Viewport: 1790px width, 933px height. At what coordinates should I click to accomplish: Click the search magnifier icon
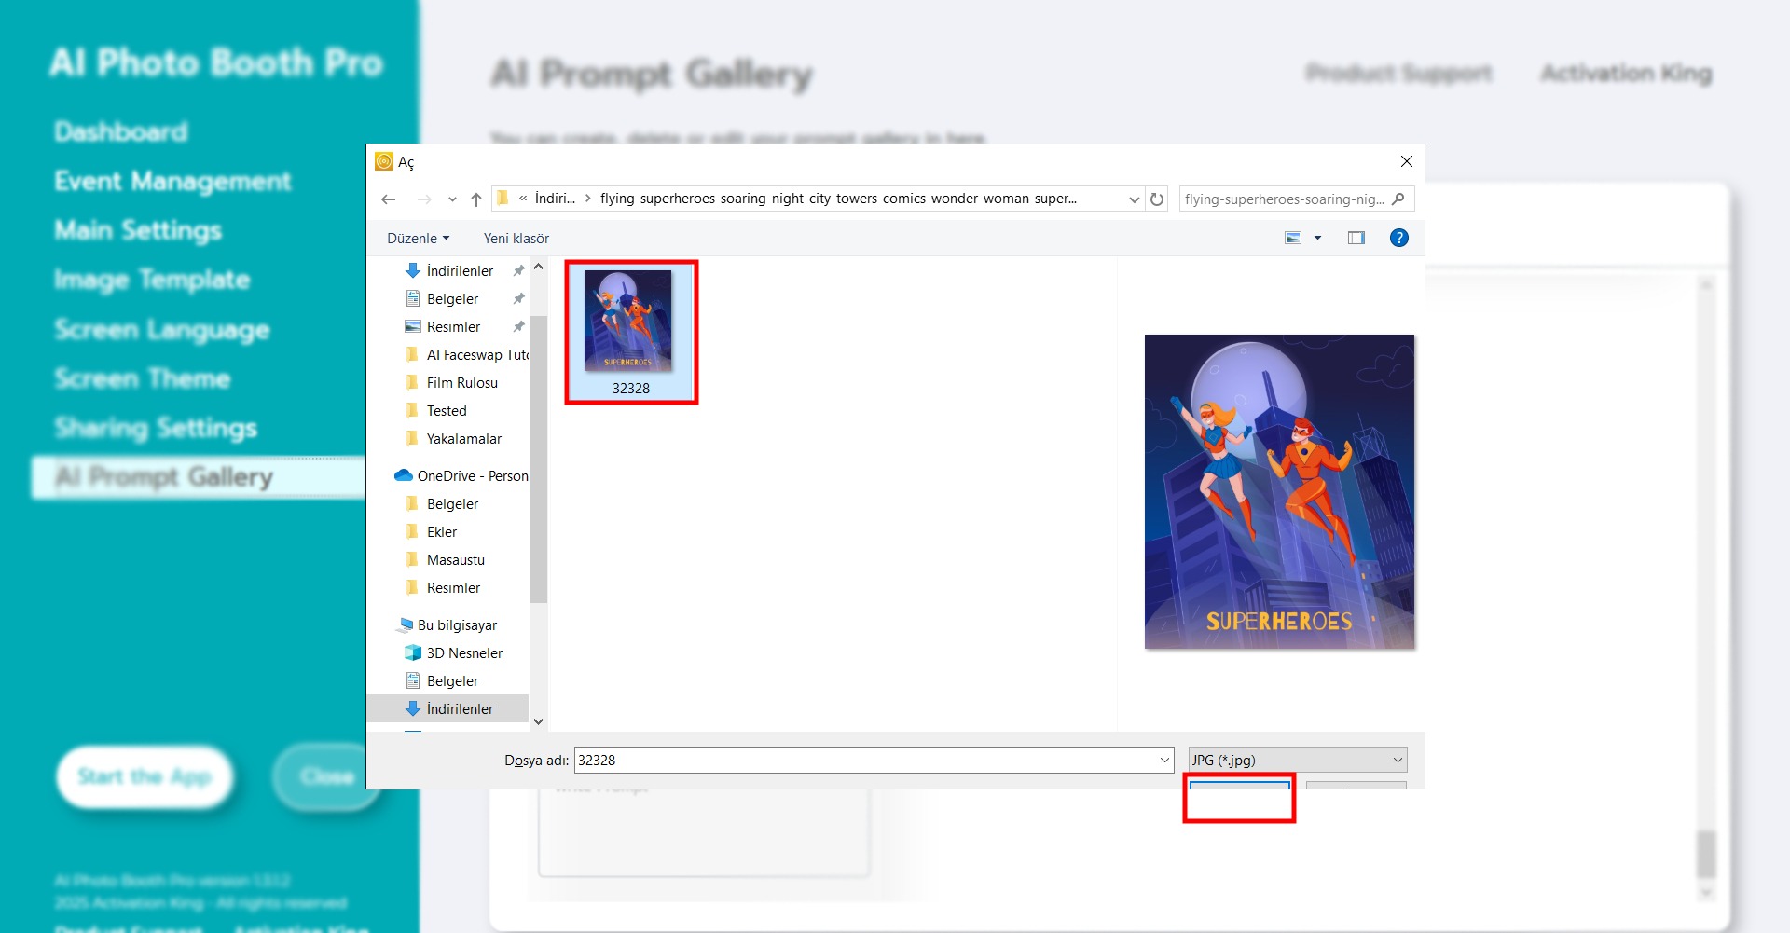(x=1398, y=199)
